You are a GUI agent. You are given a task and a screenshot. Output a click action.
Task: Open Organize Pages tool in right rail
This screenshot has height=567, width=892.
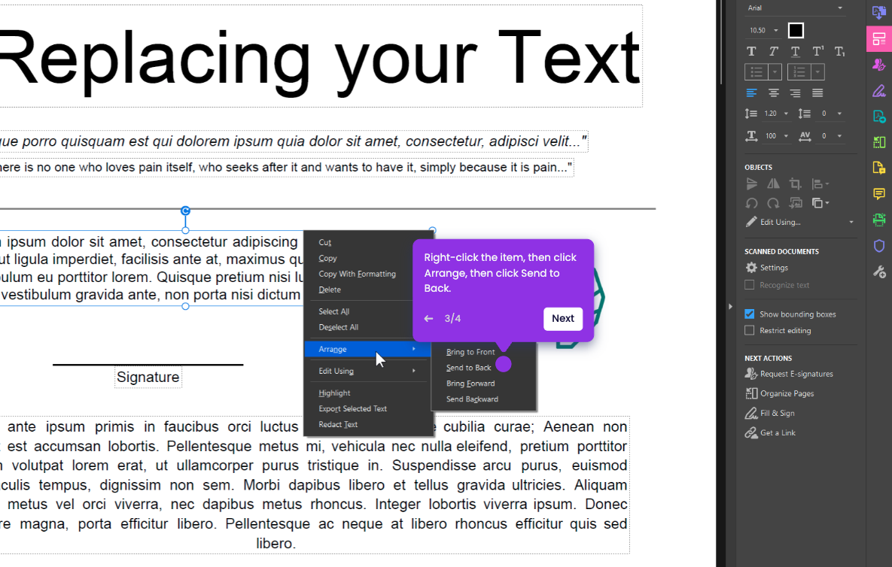pyautogui.click(x=879, y=142)
